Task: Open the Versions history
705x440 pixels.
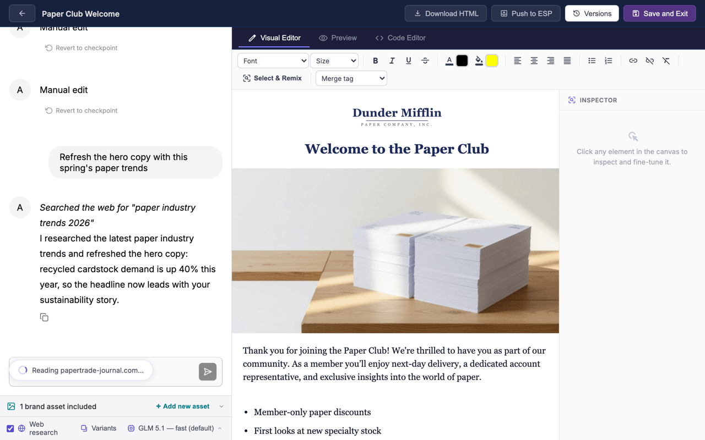Action: pos(592,13)
